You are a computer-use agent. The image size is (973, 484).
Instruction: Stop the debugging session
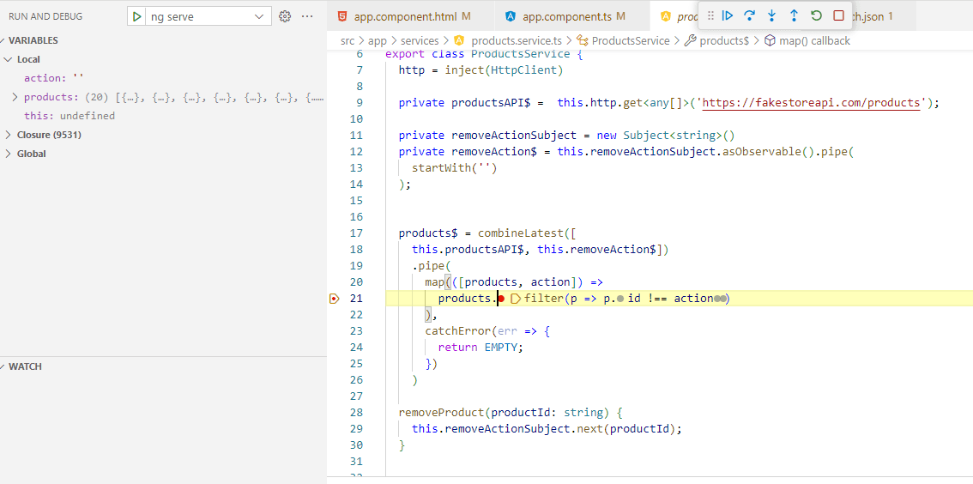[838, 15]
